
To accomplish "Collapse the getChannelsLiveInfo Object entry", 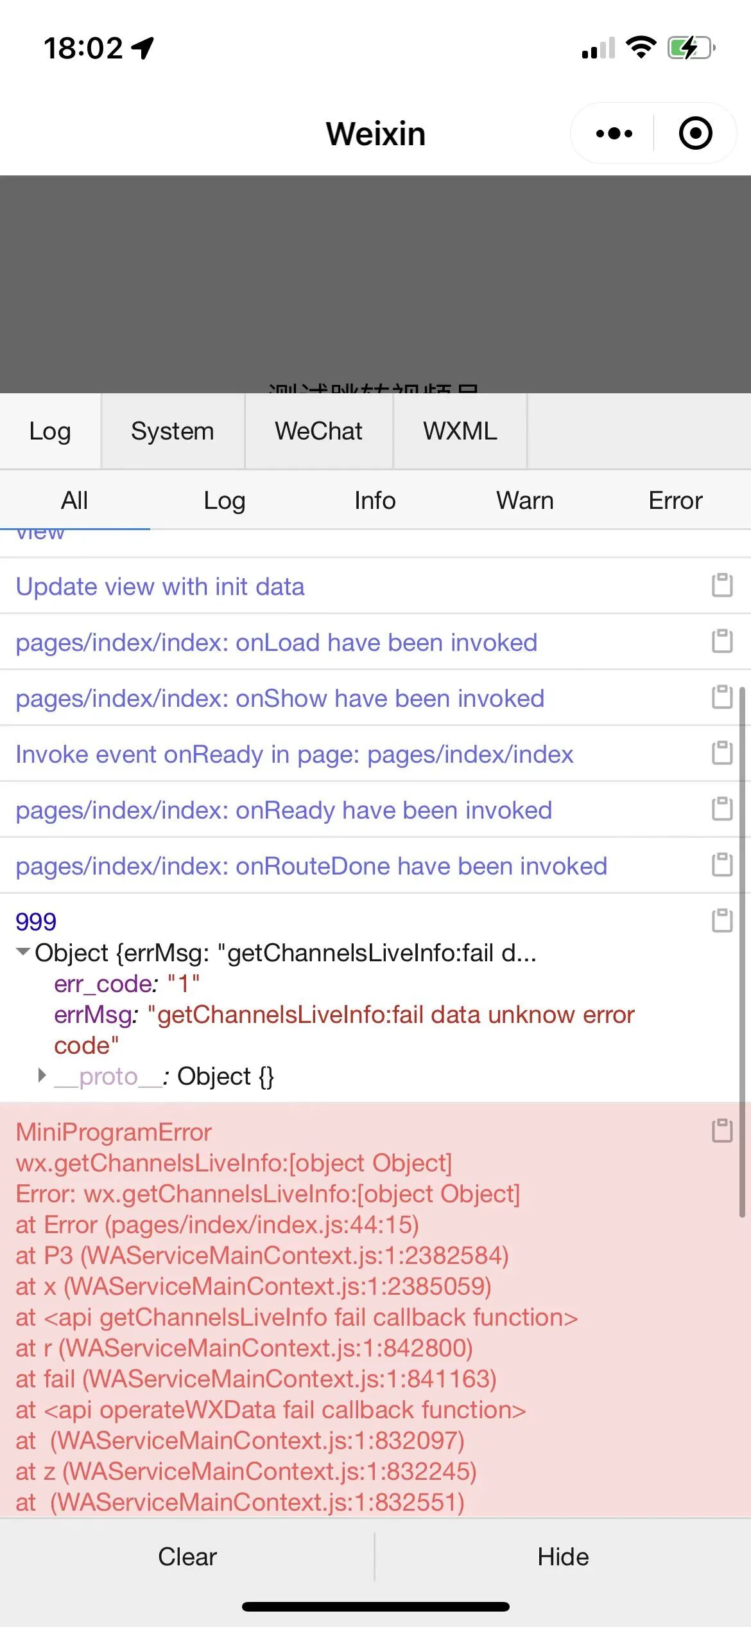I will tap(23, 952).
